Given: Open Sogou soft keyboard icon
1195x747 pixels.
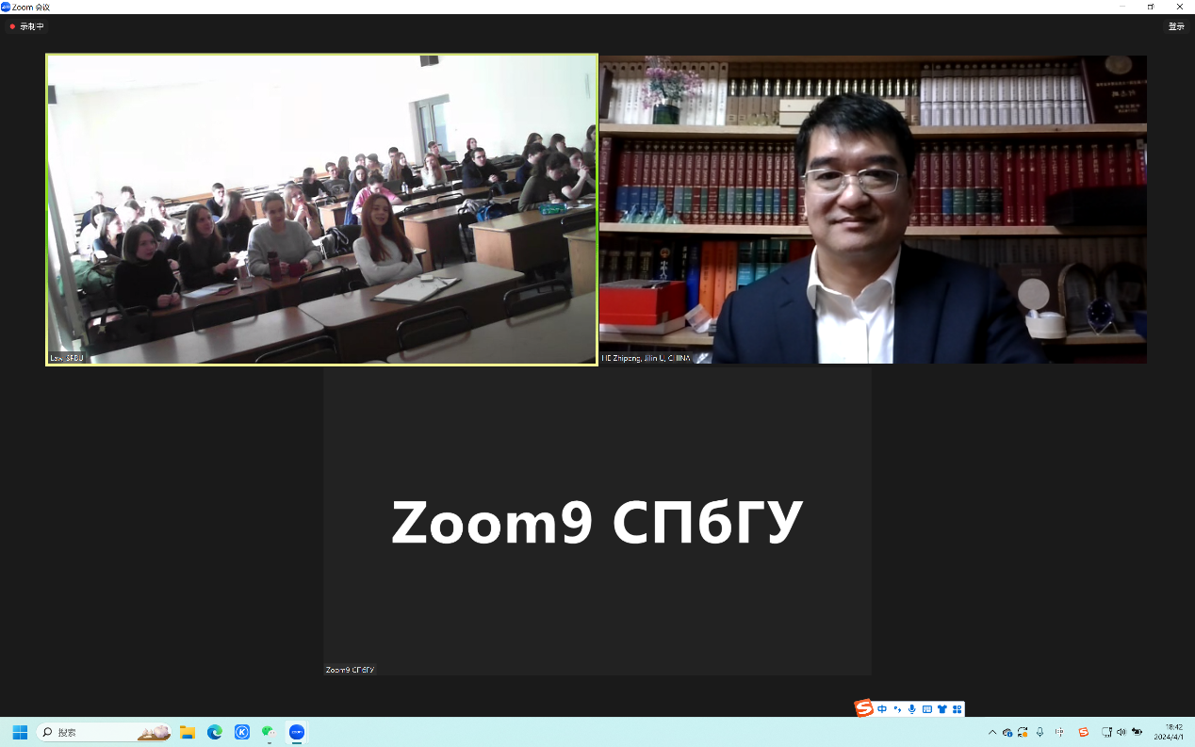Looking at the screenshot, I should pos(927,709).
